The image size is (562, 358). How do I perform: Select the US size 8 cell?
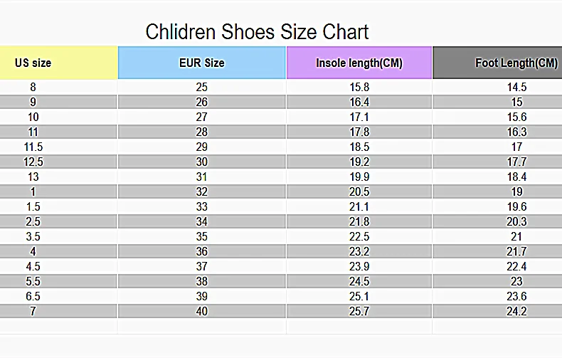coord(33,87)
